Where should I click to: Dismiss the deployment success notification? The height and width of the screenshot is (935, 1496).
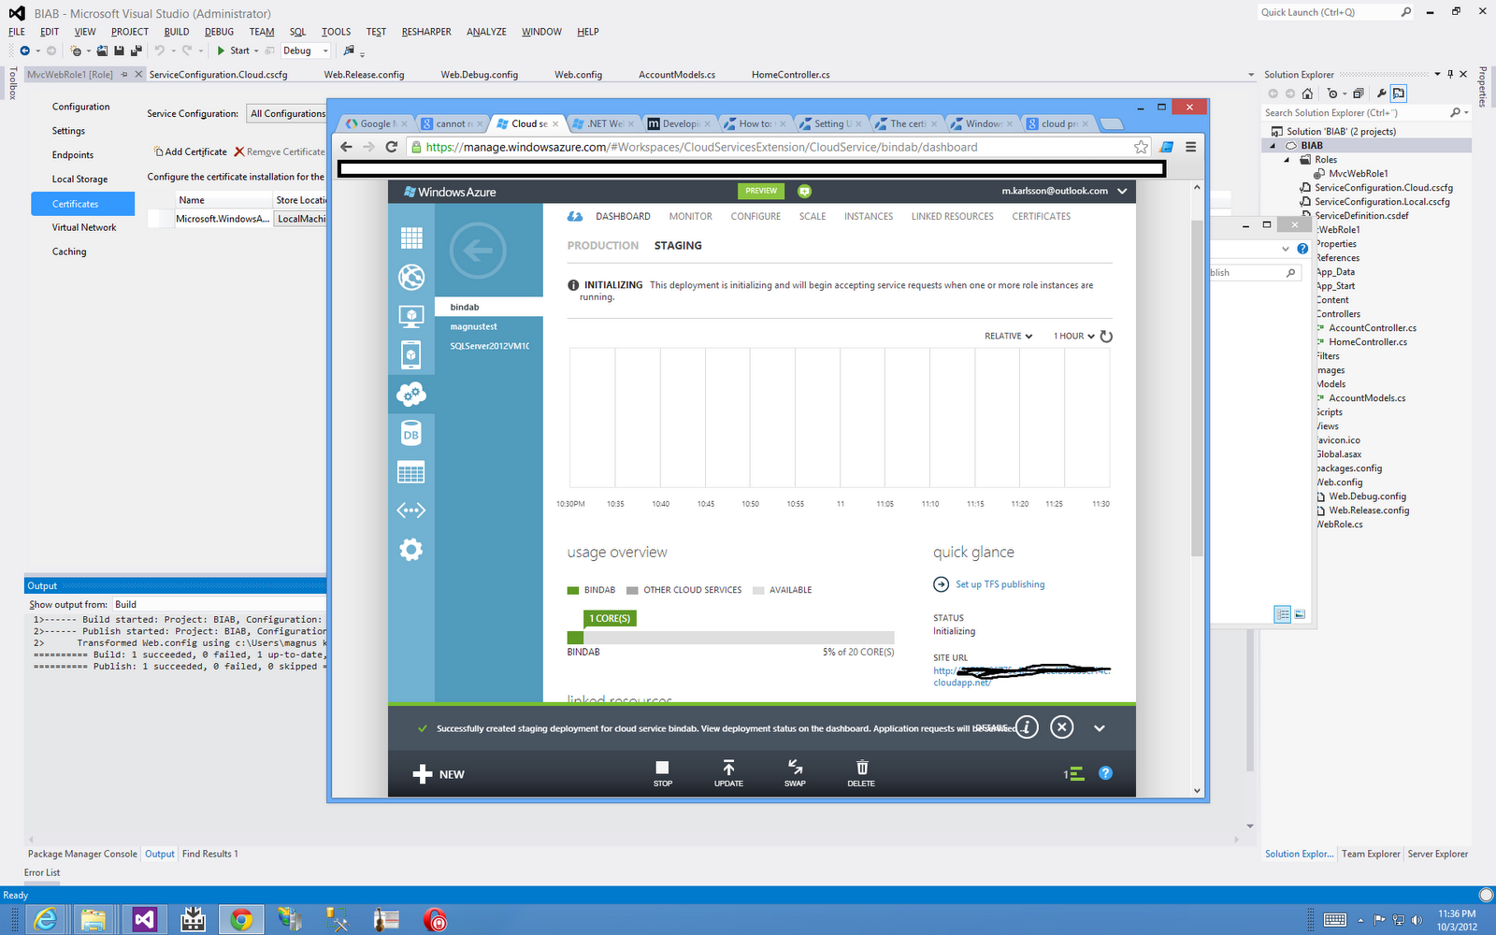pyautogui.click(x=1062, y=727)
